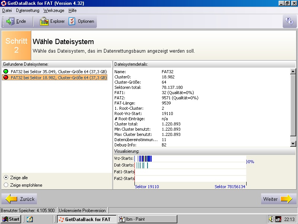Proceed with the Weiter button
The image size is (298, 224).
click(279, 199)
